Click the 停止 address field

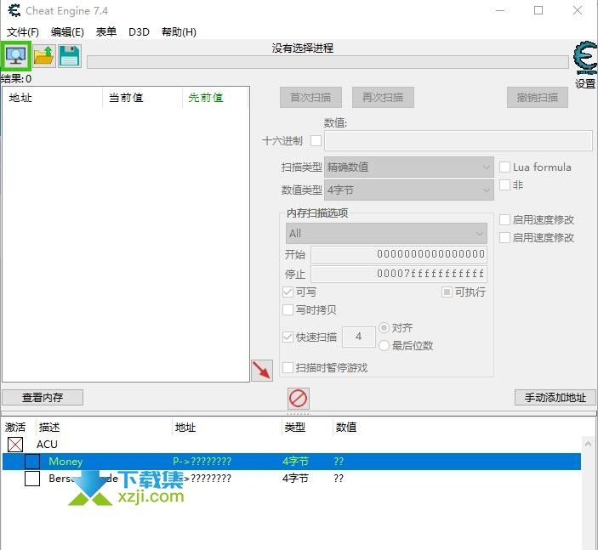(x=399, y=274)
